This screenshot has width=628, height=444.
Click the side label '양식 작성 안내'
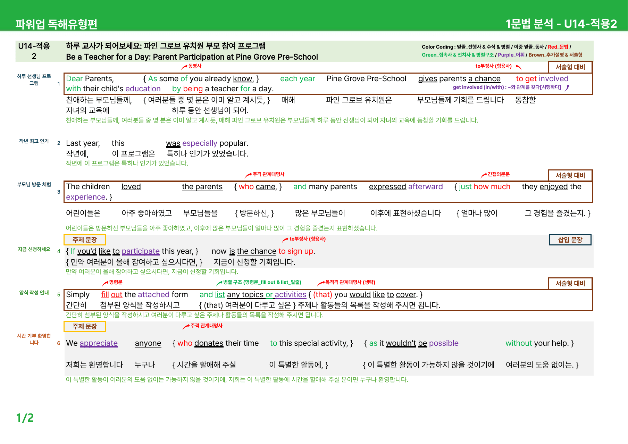(x=34, y=293)
